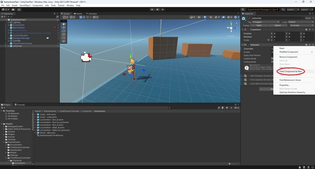Click the Play button
The image size is (315, 169).
tap(152, 9)
